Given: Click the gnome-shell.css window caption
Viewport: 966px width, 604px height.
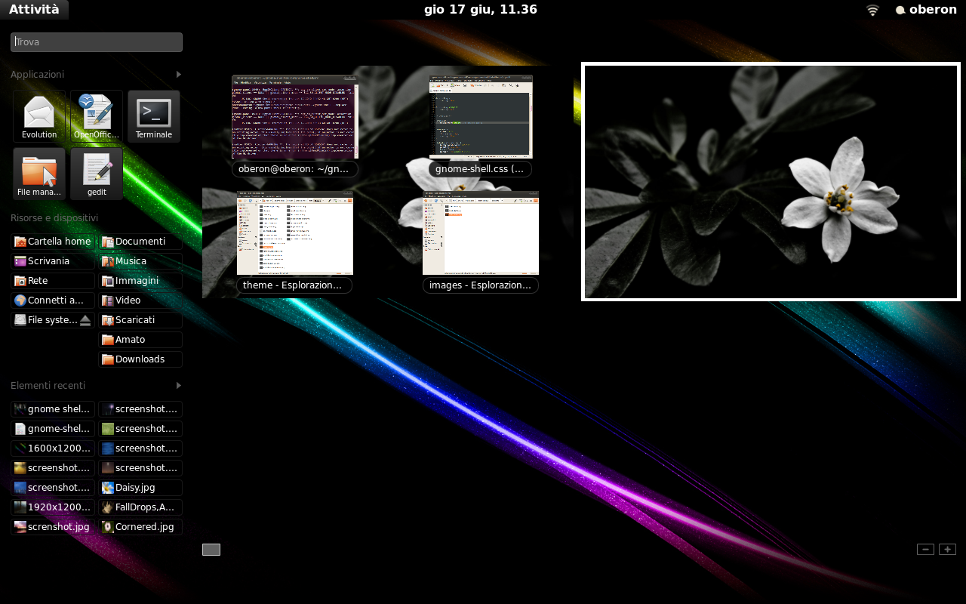Looking at the screenshot, I should (x=480, y=169).
